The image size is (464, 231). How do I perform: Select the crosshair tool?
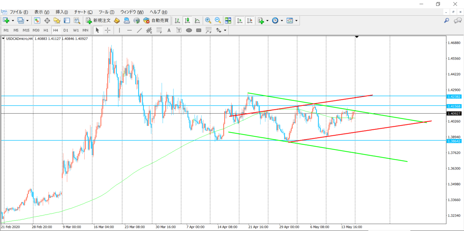(107, 30)
